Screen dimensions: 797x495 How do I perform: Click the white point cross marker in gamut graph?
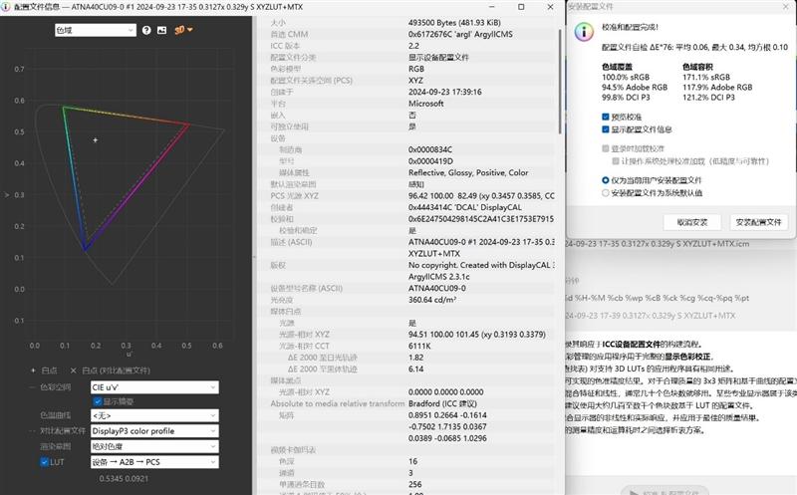click(x=96, y=140)
